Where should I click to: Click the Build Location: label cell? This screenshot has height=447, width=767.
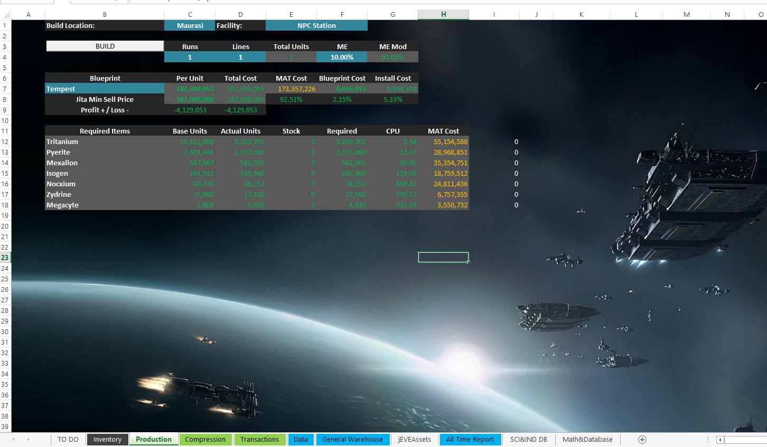pyautogui.click(x=105, y=25)
